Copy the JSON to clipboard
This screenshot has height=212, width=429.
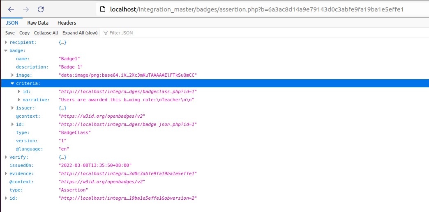24,33
